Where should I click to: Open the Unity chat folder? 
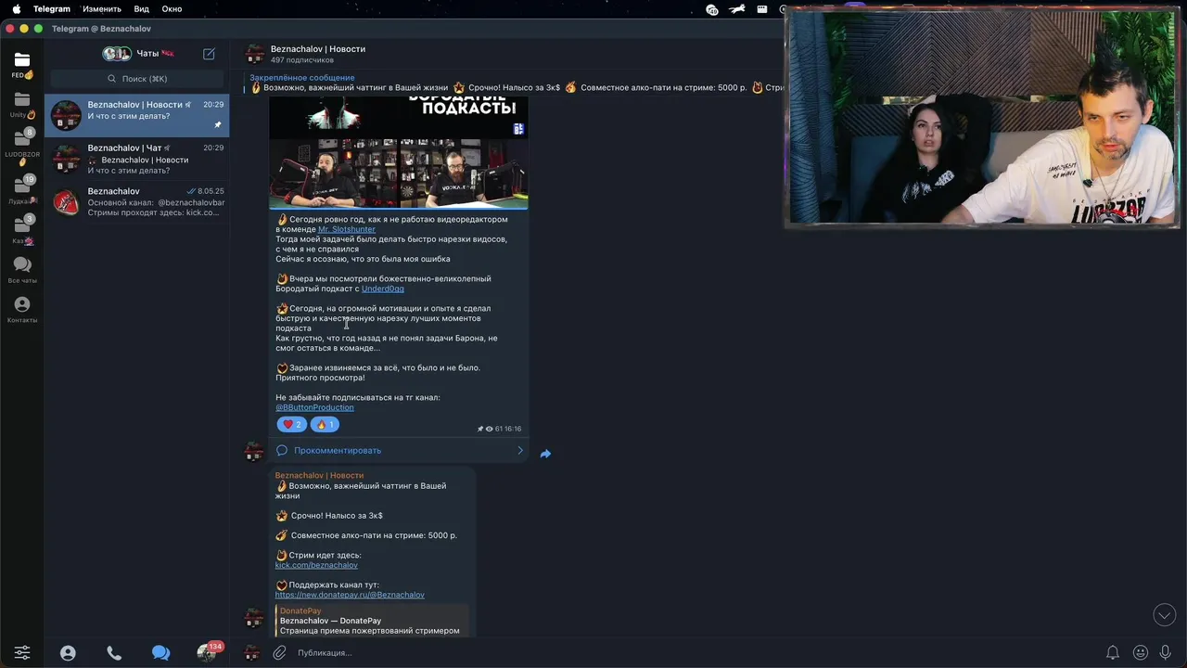click(x=22, y=105)
